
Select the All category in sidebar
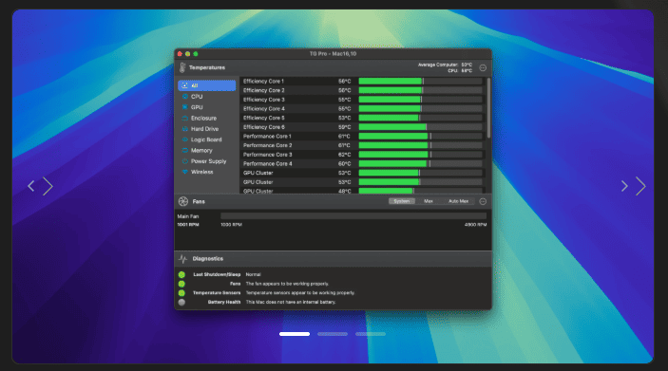pyautogui.click(x=206, y=85)
